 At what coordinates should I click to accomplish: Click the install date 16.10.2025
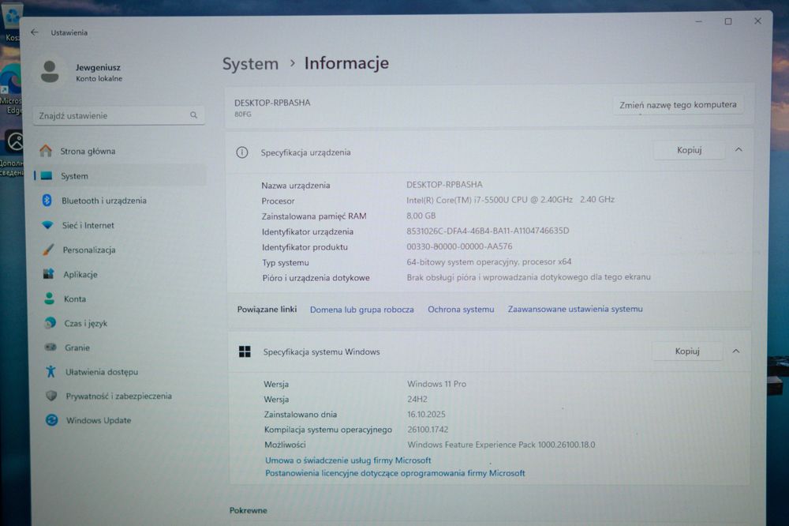pos(426,414)
